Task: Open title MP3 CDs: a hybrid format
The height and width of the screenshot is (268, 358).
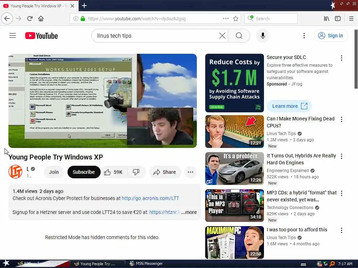Action: coord(302,196)
